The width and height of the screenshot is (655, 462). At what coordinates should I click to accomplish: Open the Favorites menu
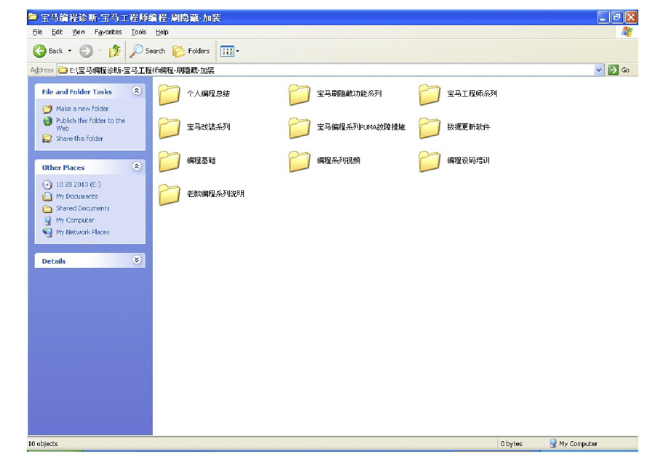coord(108,32)
